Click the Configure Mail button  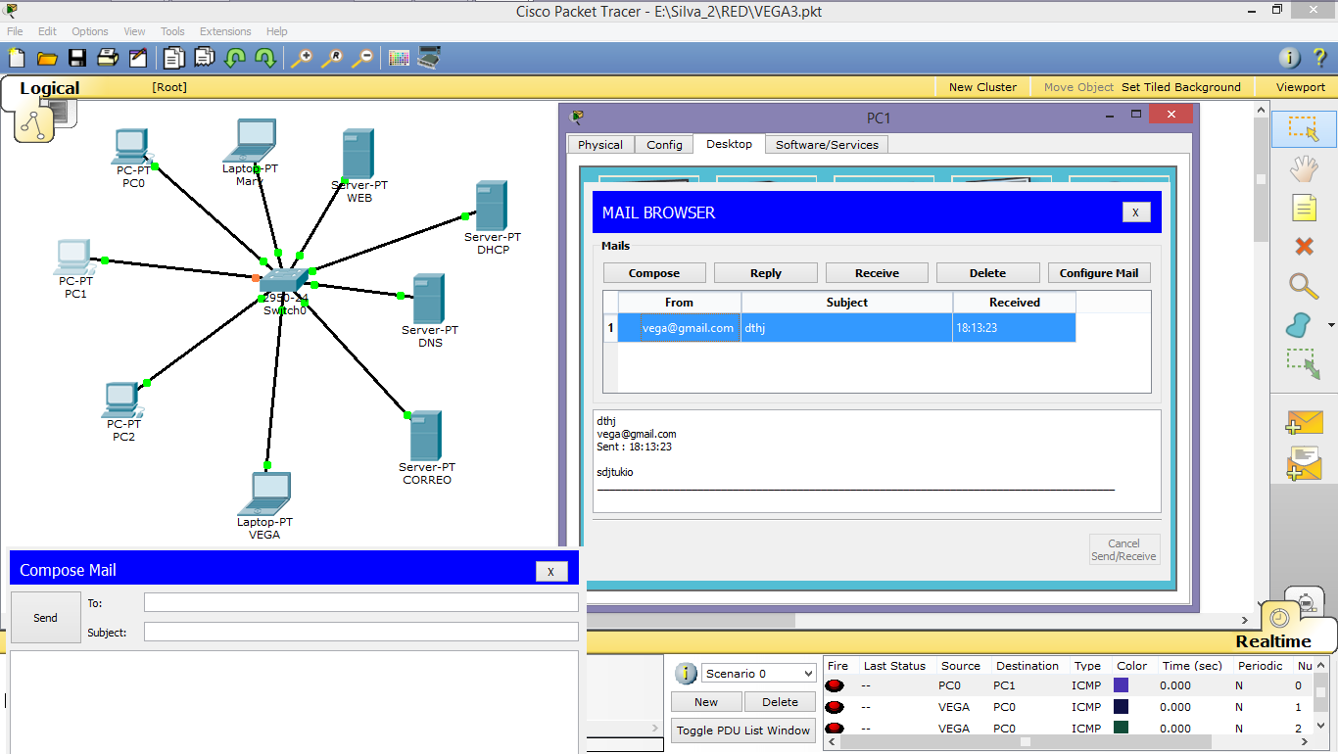point(1099,273)
